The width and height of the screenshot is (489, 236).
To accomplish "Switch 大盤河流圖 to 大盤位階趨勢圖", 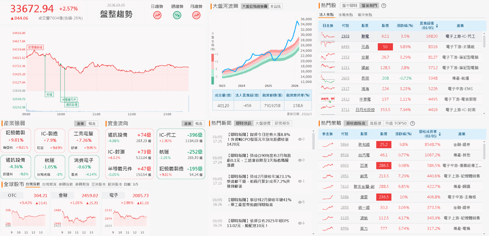I will 254,6.
